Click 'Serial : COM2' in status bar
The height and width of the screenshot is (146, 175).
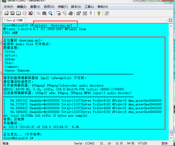(84, 143)
